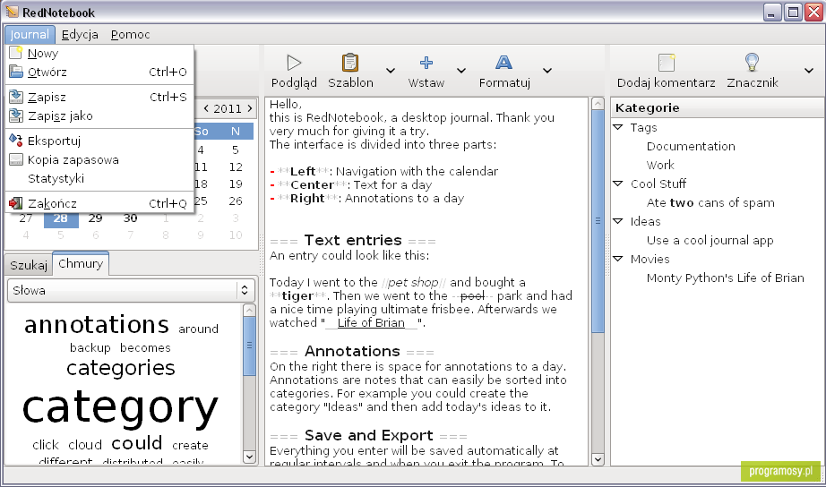
Task: Select day 28 in the calendar
Action: (61, 218)
